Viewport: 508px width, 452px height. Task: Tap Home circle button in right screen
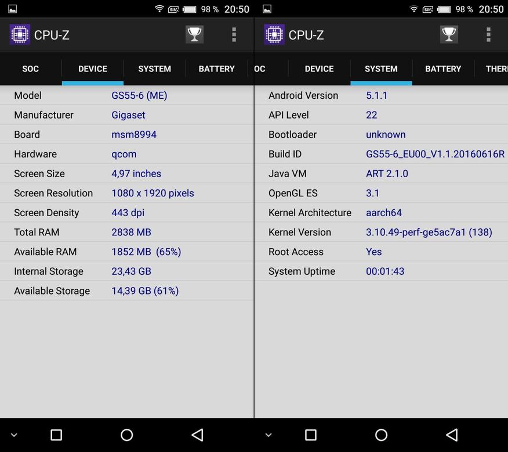[x=382, y=435]
